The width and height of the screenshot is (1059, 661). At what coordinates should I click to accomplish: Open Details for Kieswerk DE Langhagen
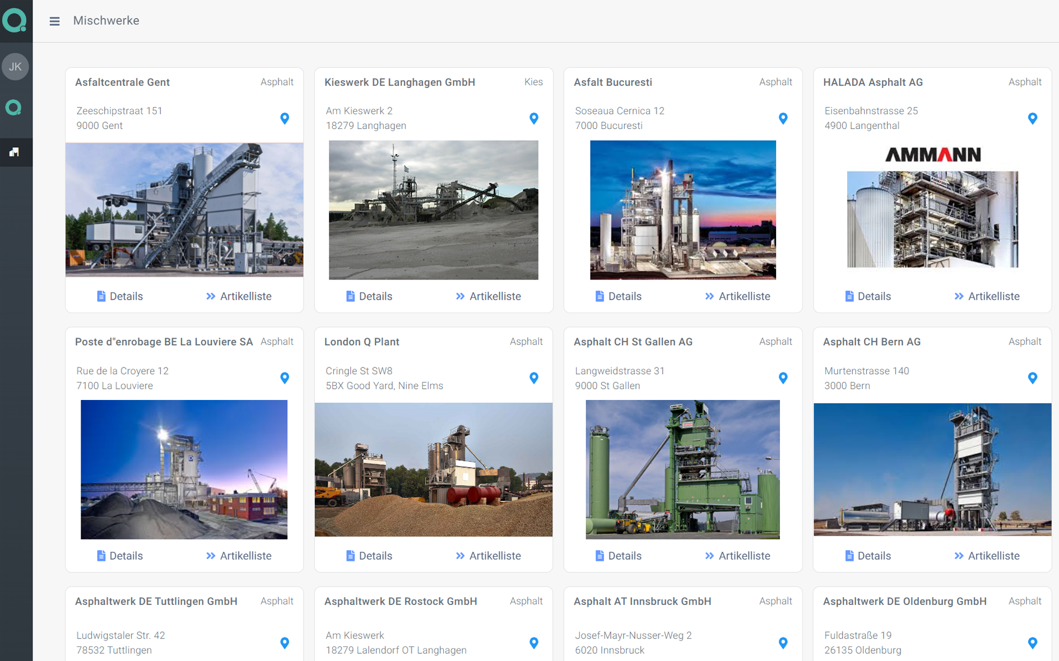pos(369,296)
